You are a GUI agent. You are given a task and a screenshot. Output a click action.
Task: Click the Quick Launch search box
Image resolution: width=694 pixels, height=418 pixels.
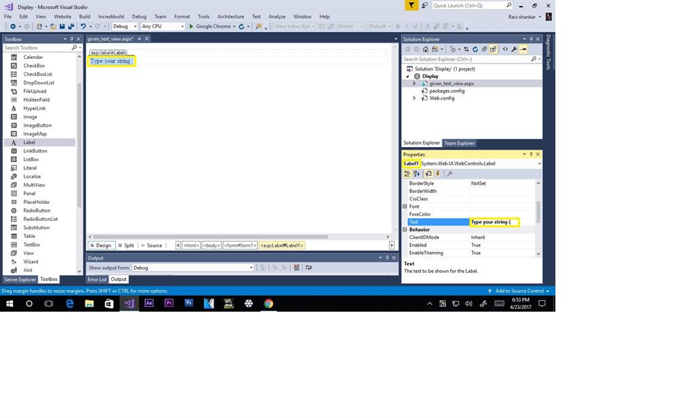click(x=472, y=5)
